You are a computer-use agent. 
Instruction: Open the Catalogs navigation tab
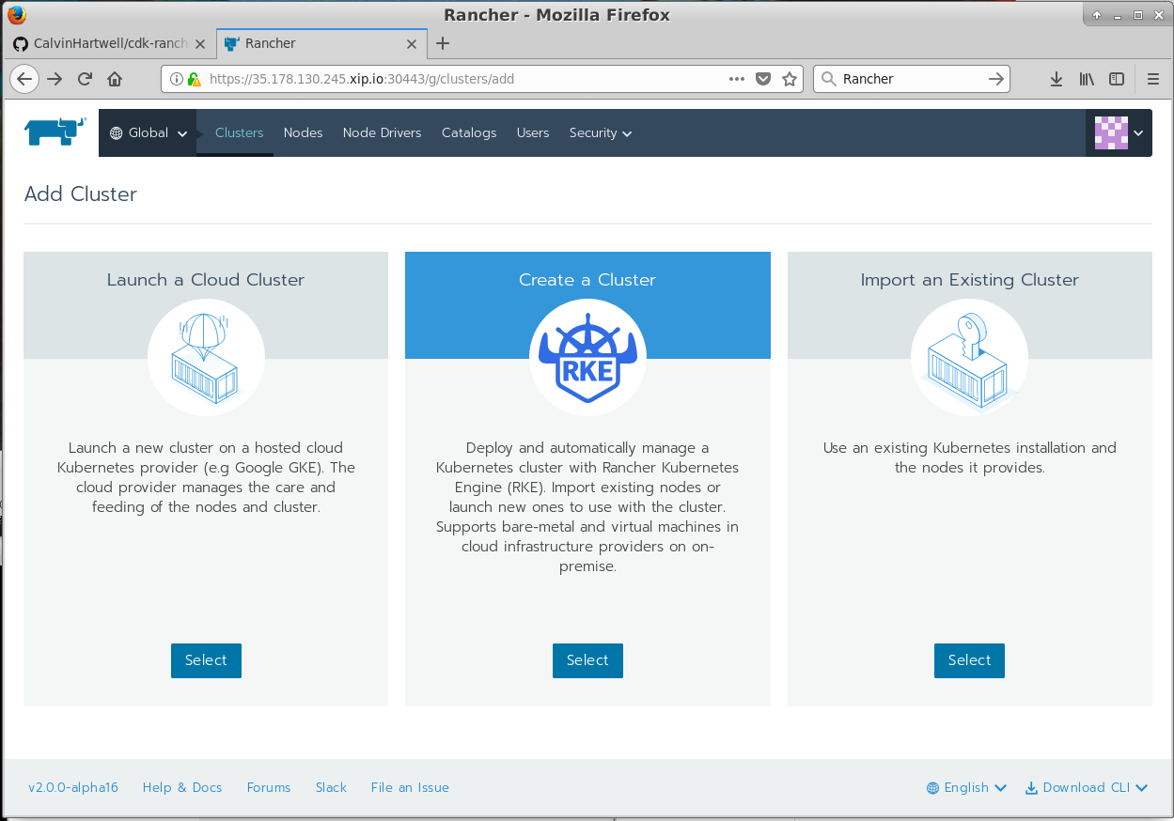click(469, 132)
